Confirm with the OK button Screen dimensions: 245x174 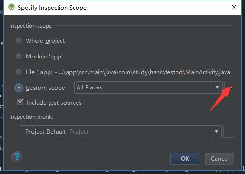(185, 159)
